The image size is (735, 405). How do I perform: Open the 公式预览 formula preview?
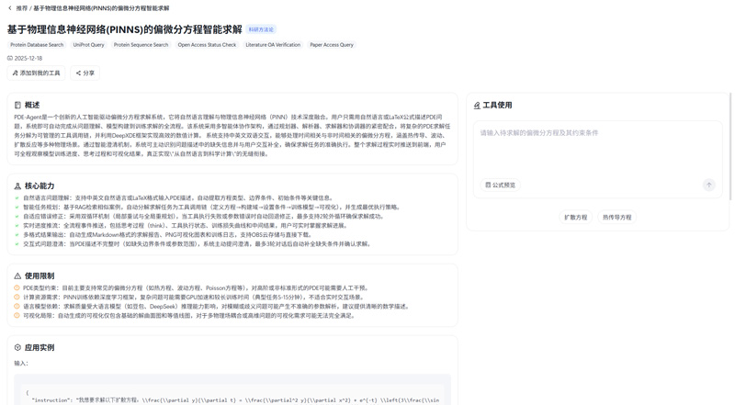(501, 186)
